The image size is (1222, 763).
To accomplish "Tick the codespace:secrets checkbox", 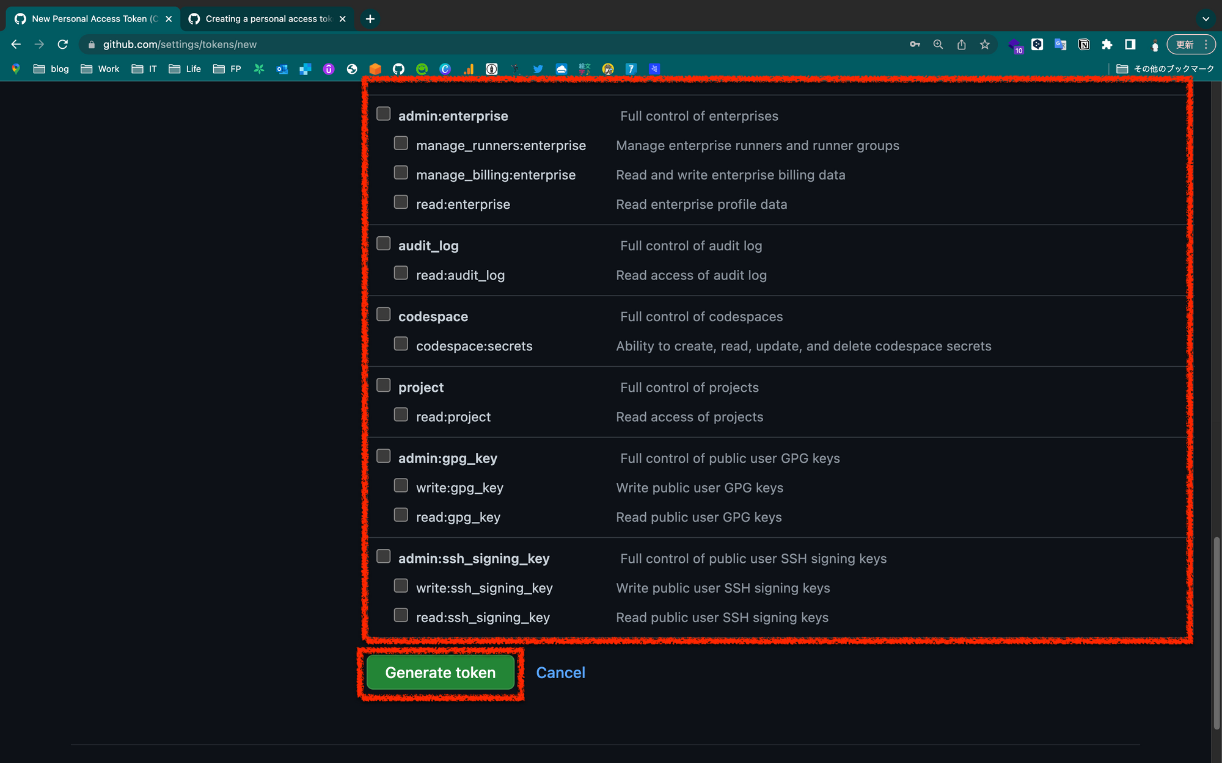I will 401,344.
